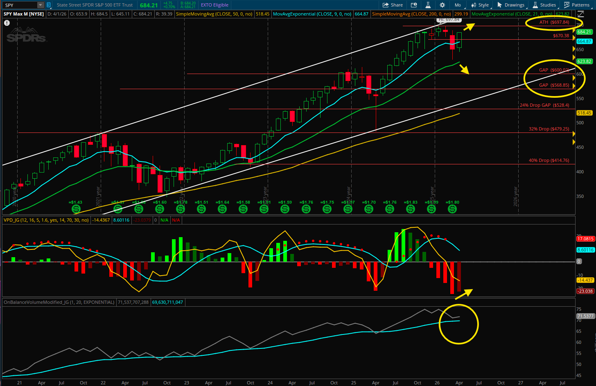596x386 pixels.
Task: Open the chart snapshot clock icon
Action: 414,5
